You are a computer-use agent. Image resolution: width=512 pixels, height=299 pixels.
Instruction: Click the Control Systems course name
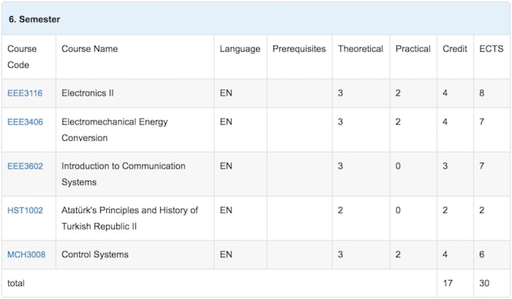pos(95,255)
